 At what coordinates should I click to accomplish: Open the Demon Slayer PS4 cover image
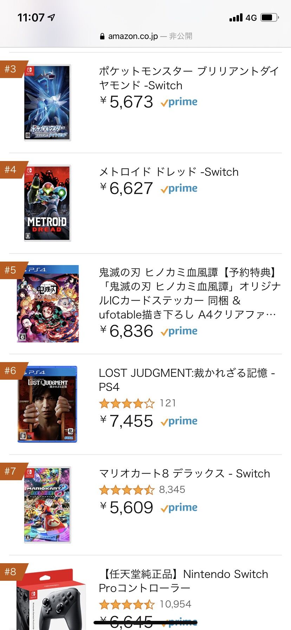click(48, 304)
